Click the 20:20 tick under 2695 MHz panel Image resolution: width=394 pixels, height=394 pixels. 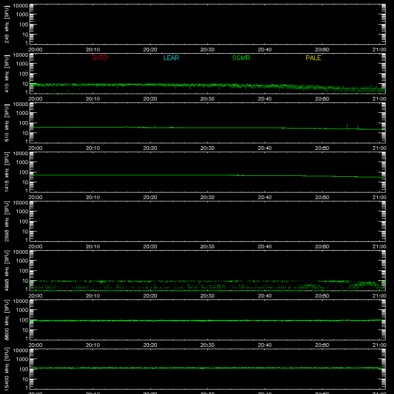pyautogui.click(x=150, y=247)
